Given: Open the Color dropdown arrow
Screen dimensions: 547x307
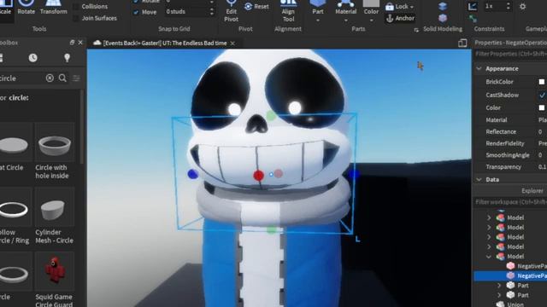Looking at the screenshot, I should pyautogui.click(x=371, y=20).
